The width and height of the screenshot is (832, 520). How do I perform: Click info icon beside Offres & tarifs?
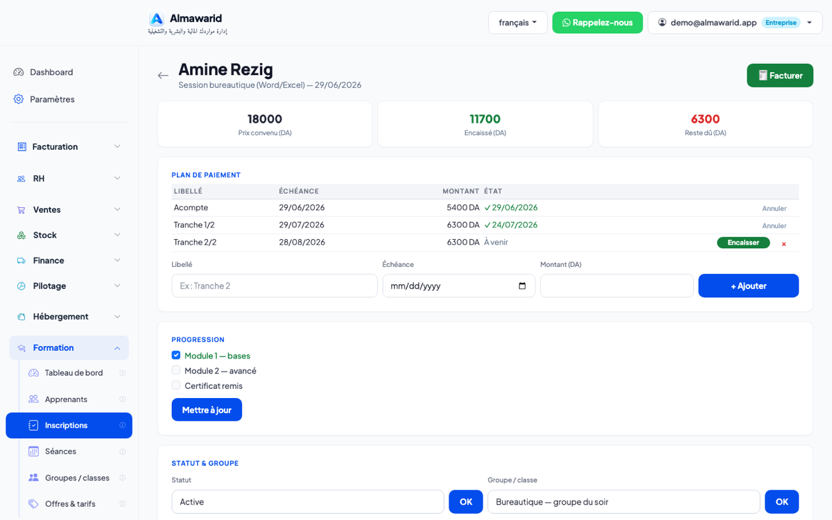click(x=123, y=504)
